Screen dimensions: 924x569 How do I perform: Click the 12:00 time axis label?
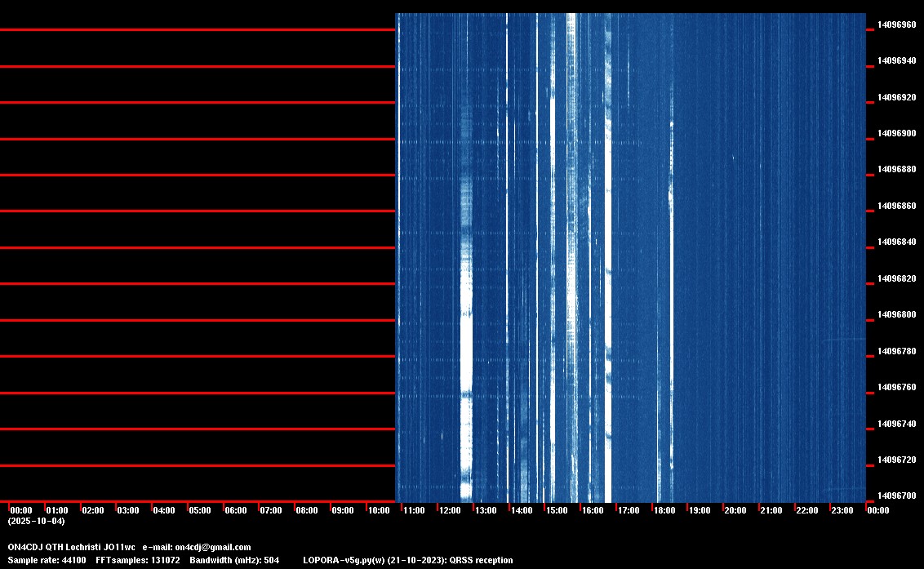coord(450,510)
